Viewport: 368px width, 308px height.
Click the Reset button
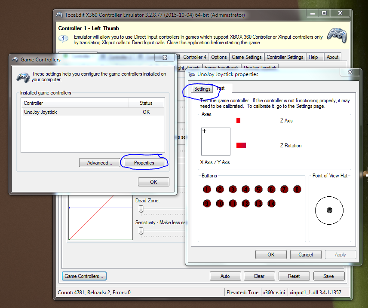click(294, 276)
